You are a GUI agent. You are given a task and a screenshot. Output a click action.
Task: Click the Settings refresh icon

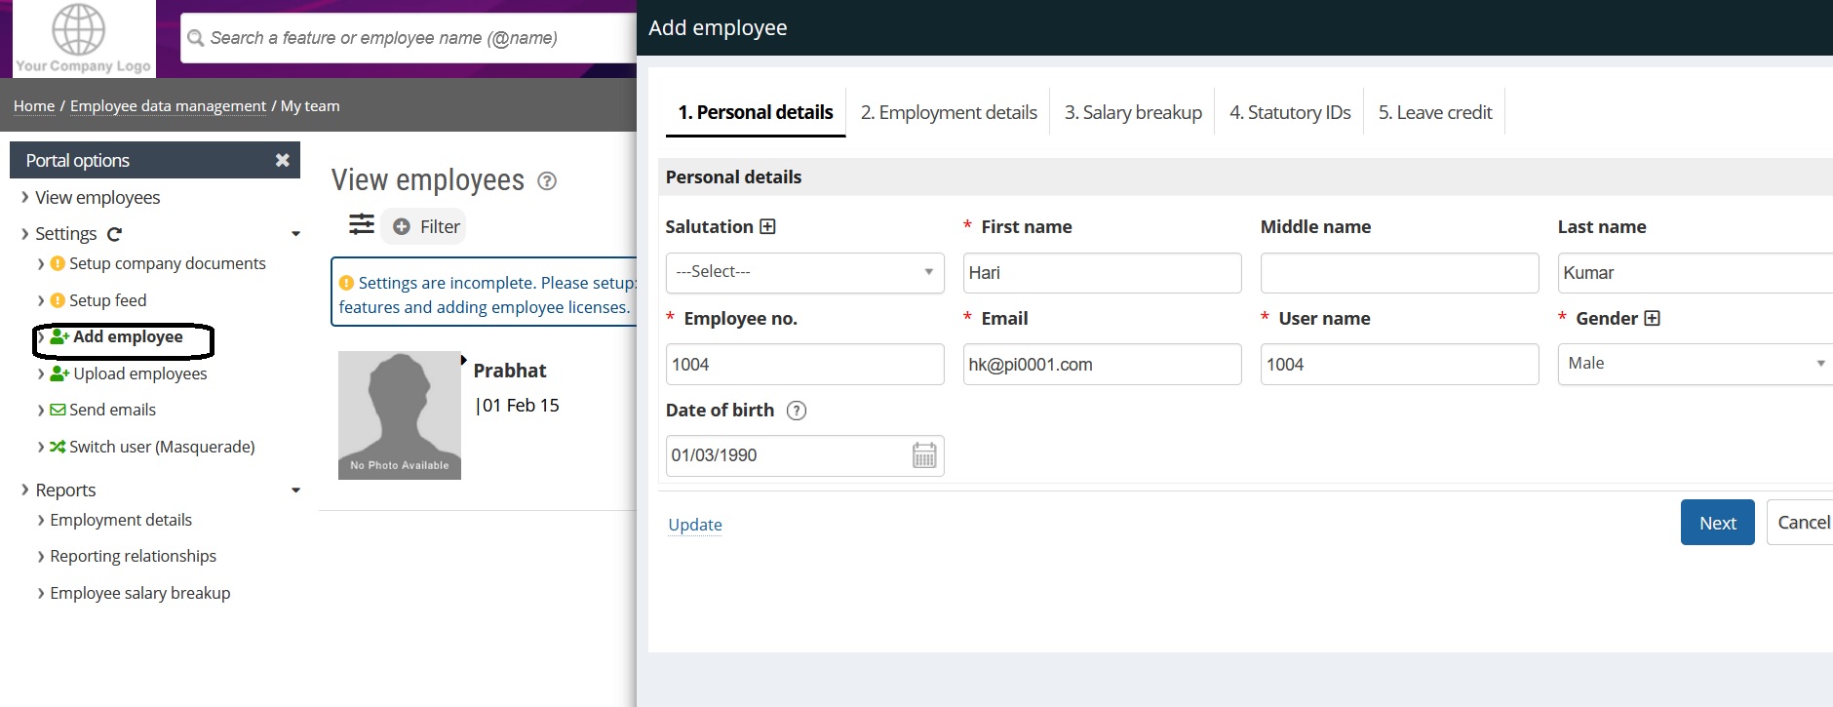(114, 234)
